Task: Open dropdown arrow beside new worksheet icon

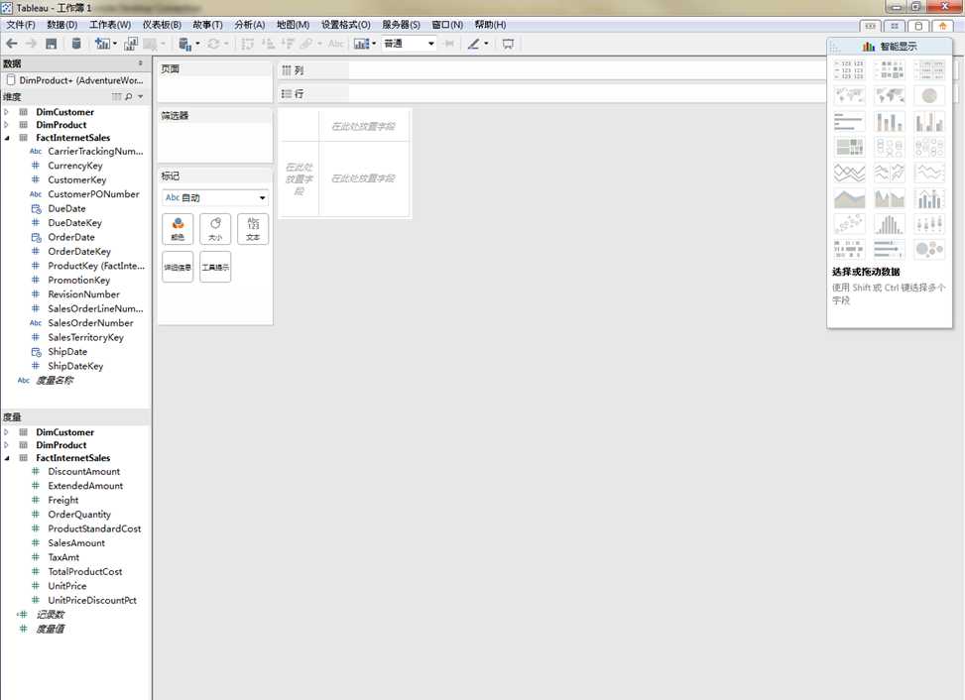Action: pos(114,44)
